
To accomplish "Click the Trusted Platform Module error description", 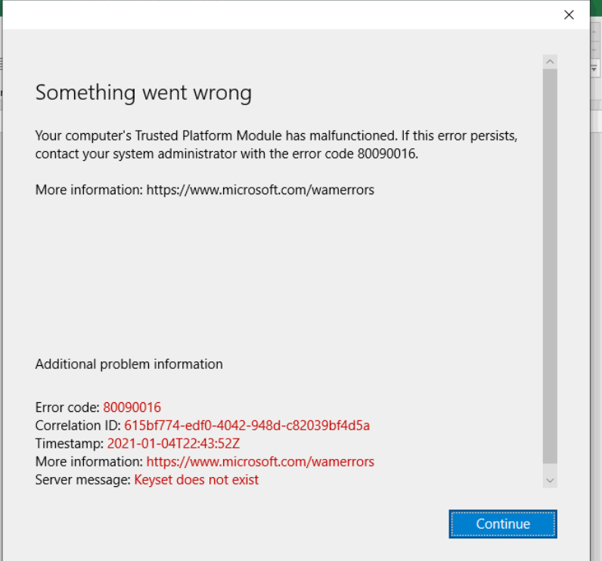I will [276, 144].
